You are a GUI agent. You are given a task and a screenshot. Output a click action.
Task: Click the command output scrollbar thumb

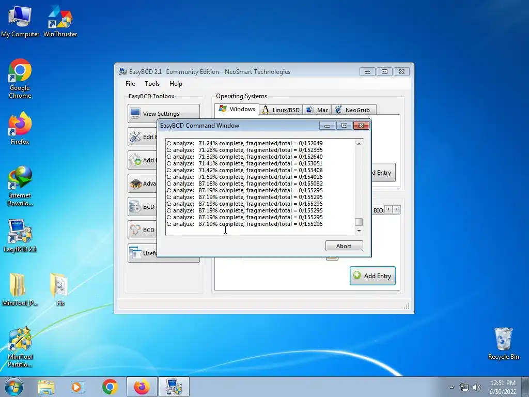(359, 222)
